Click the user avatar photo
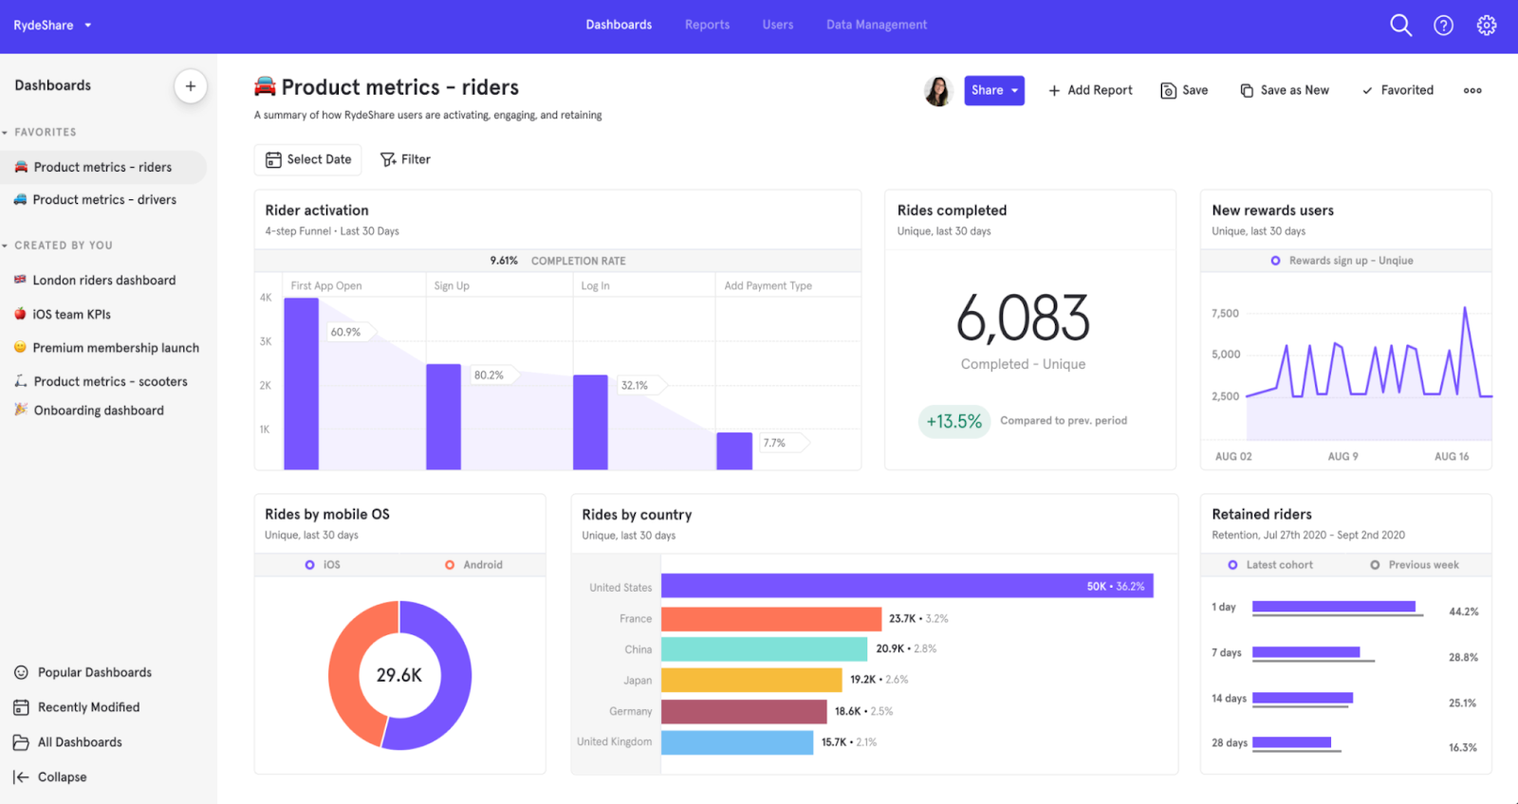Image resolution: width=1518 pixels, height=804 pixels. (937, 91)
